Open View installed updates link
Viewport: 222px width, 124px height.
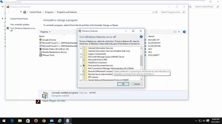click(x=20, y=24)
